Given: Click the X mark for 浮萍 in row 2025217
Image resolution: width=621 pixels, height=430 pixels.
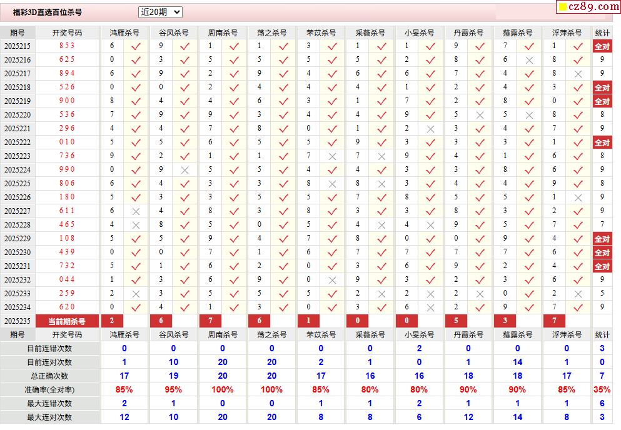Looking at the screenshot, I should pyautogui.click(x=578, y=74).
